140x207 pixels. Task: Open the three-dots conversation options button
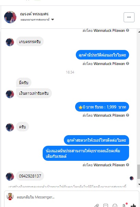(x=129, y=17)
